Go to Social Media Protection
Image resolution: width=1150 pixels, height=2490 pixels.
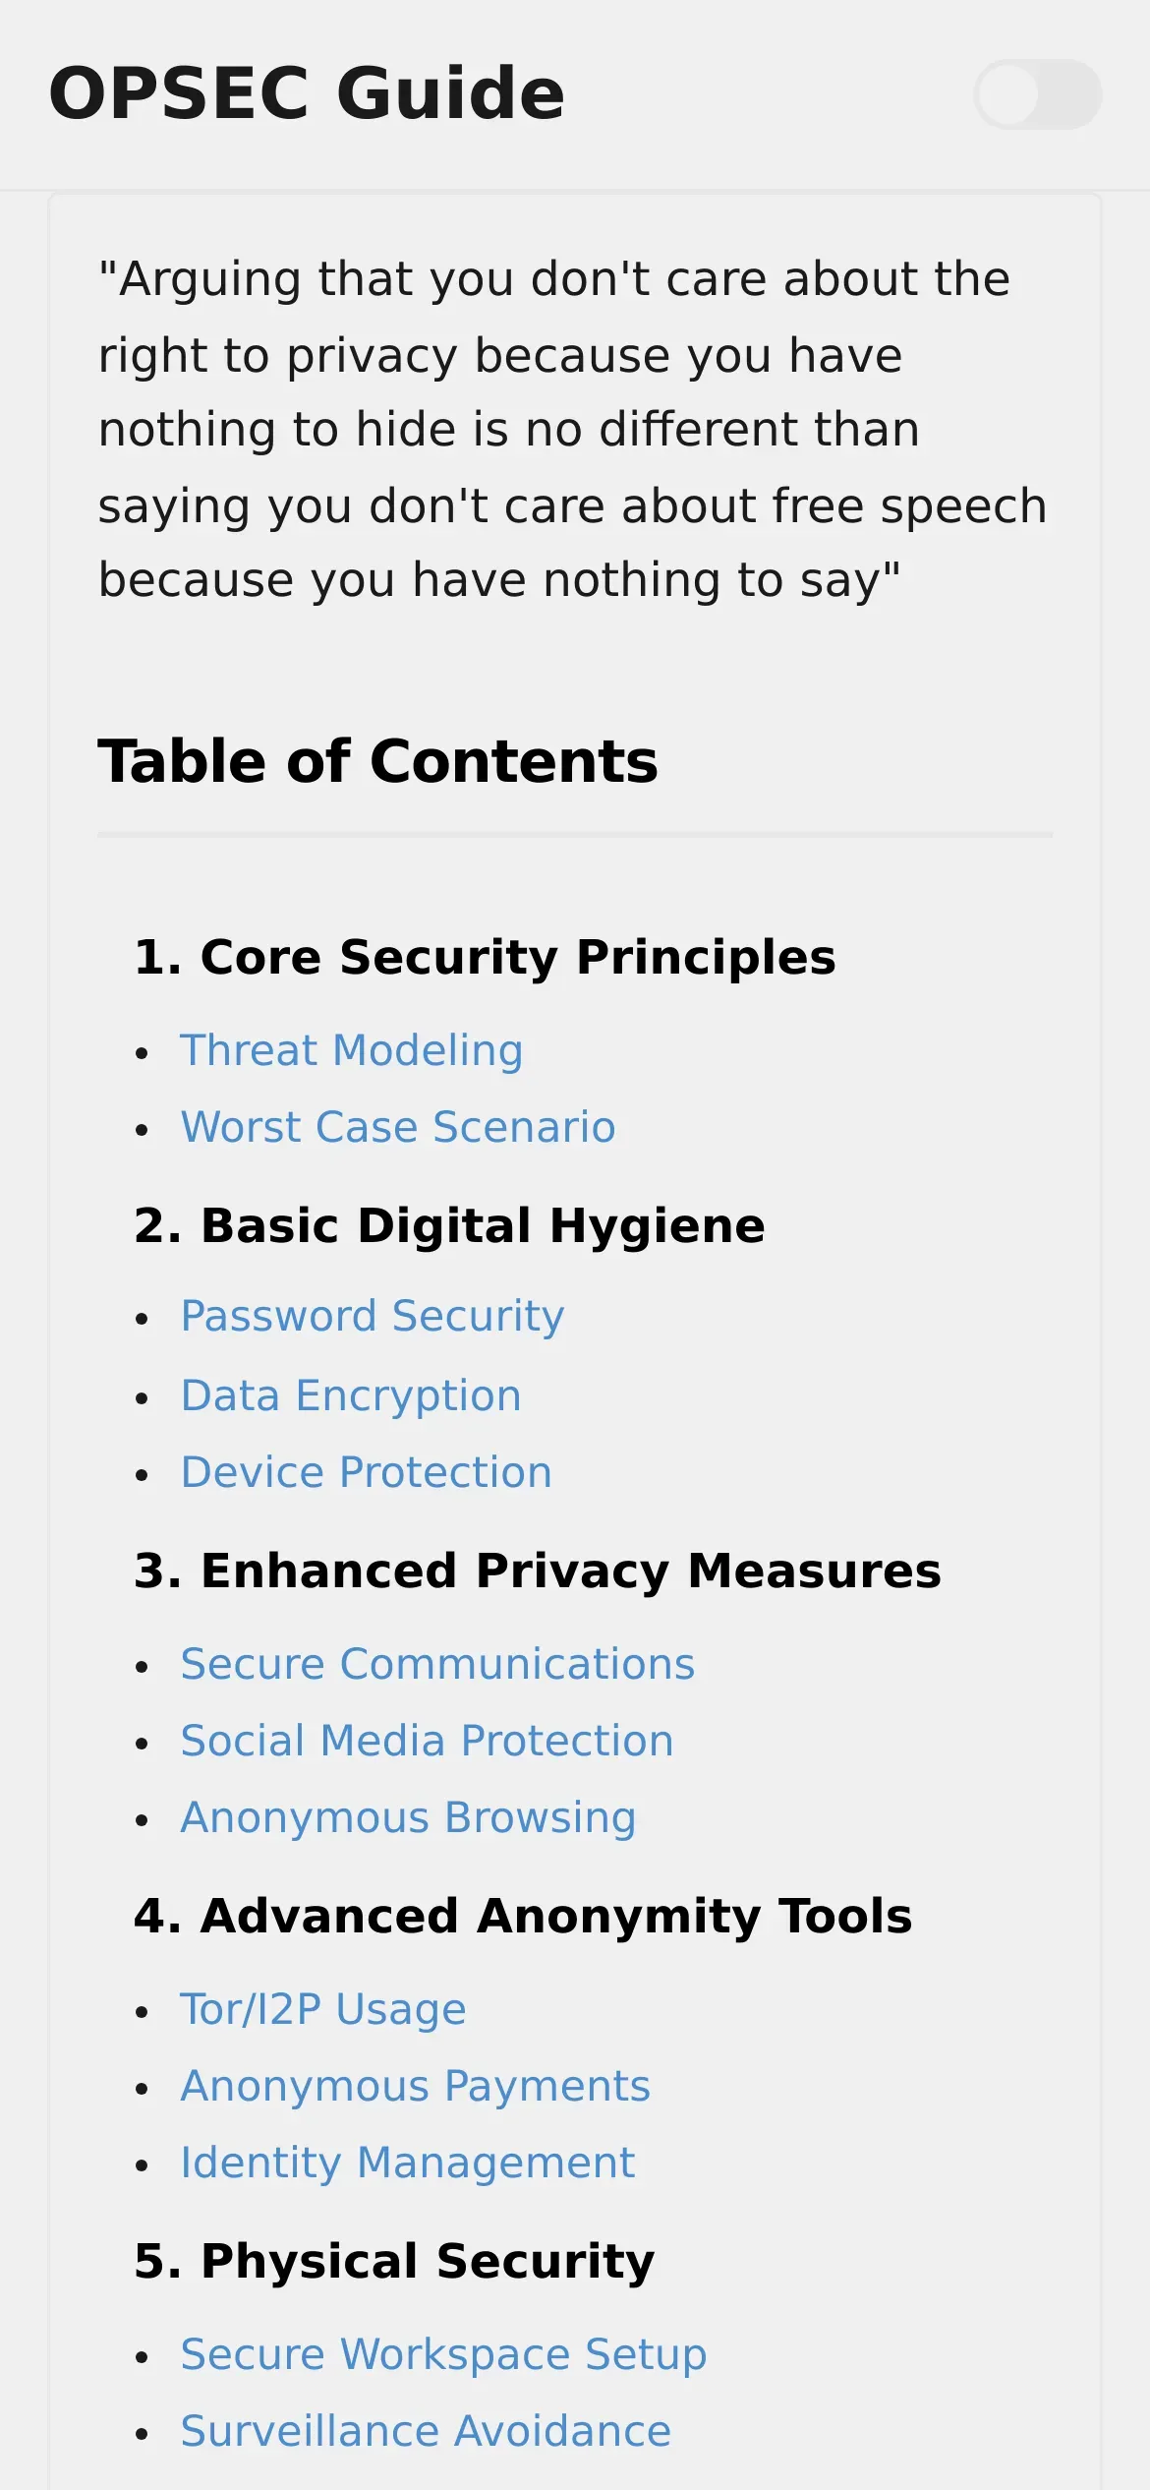pos(428,1741)
